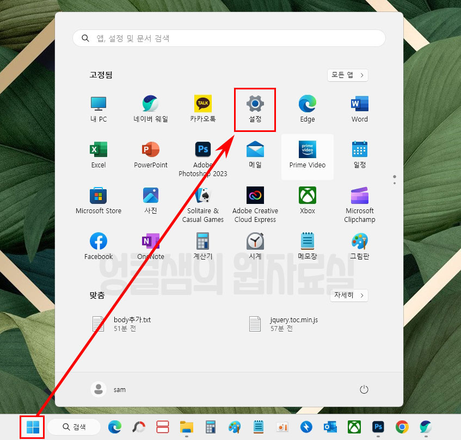Open File Explorer from the taskbar
The image size is (461, 440).
pyautogui.click(x=186, y=427)
